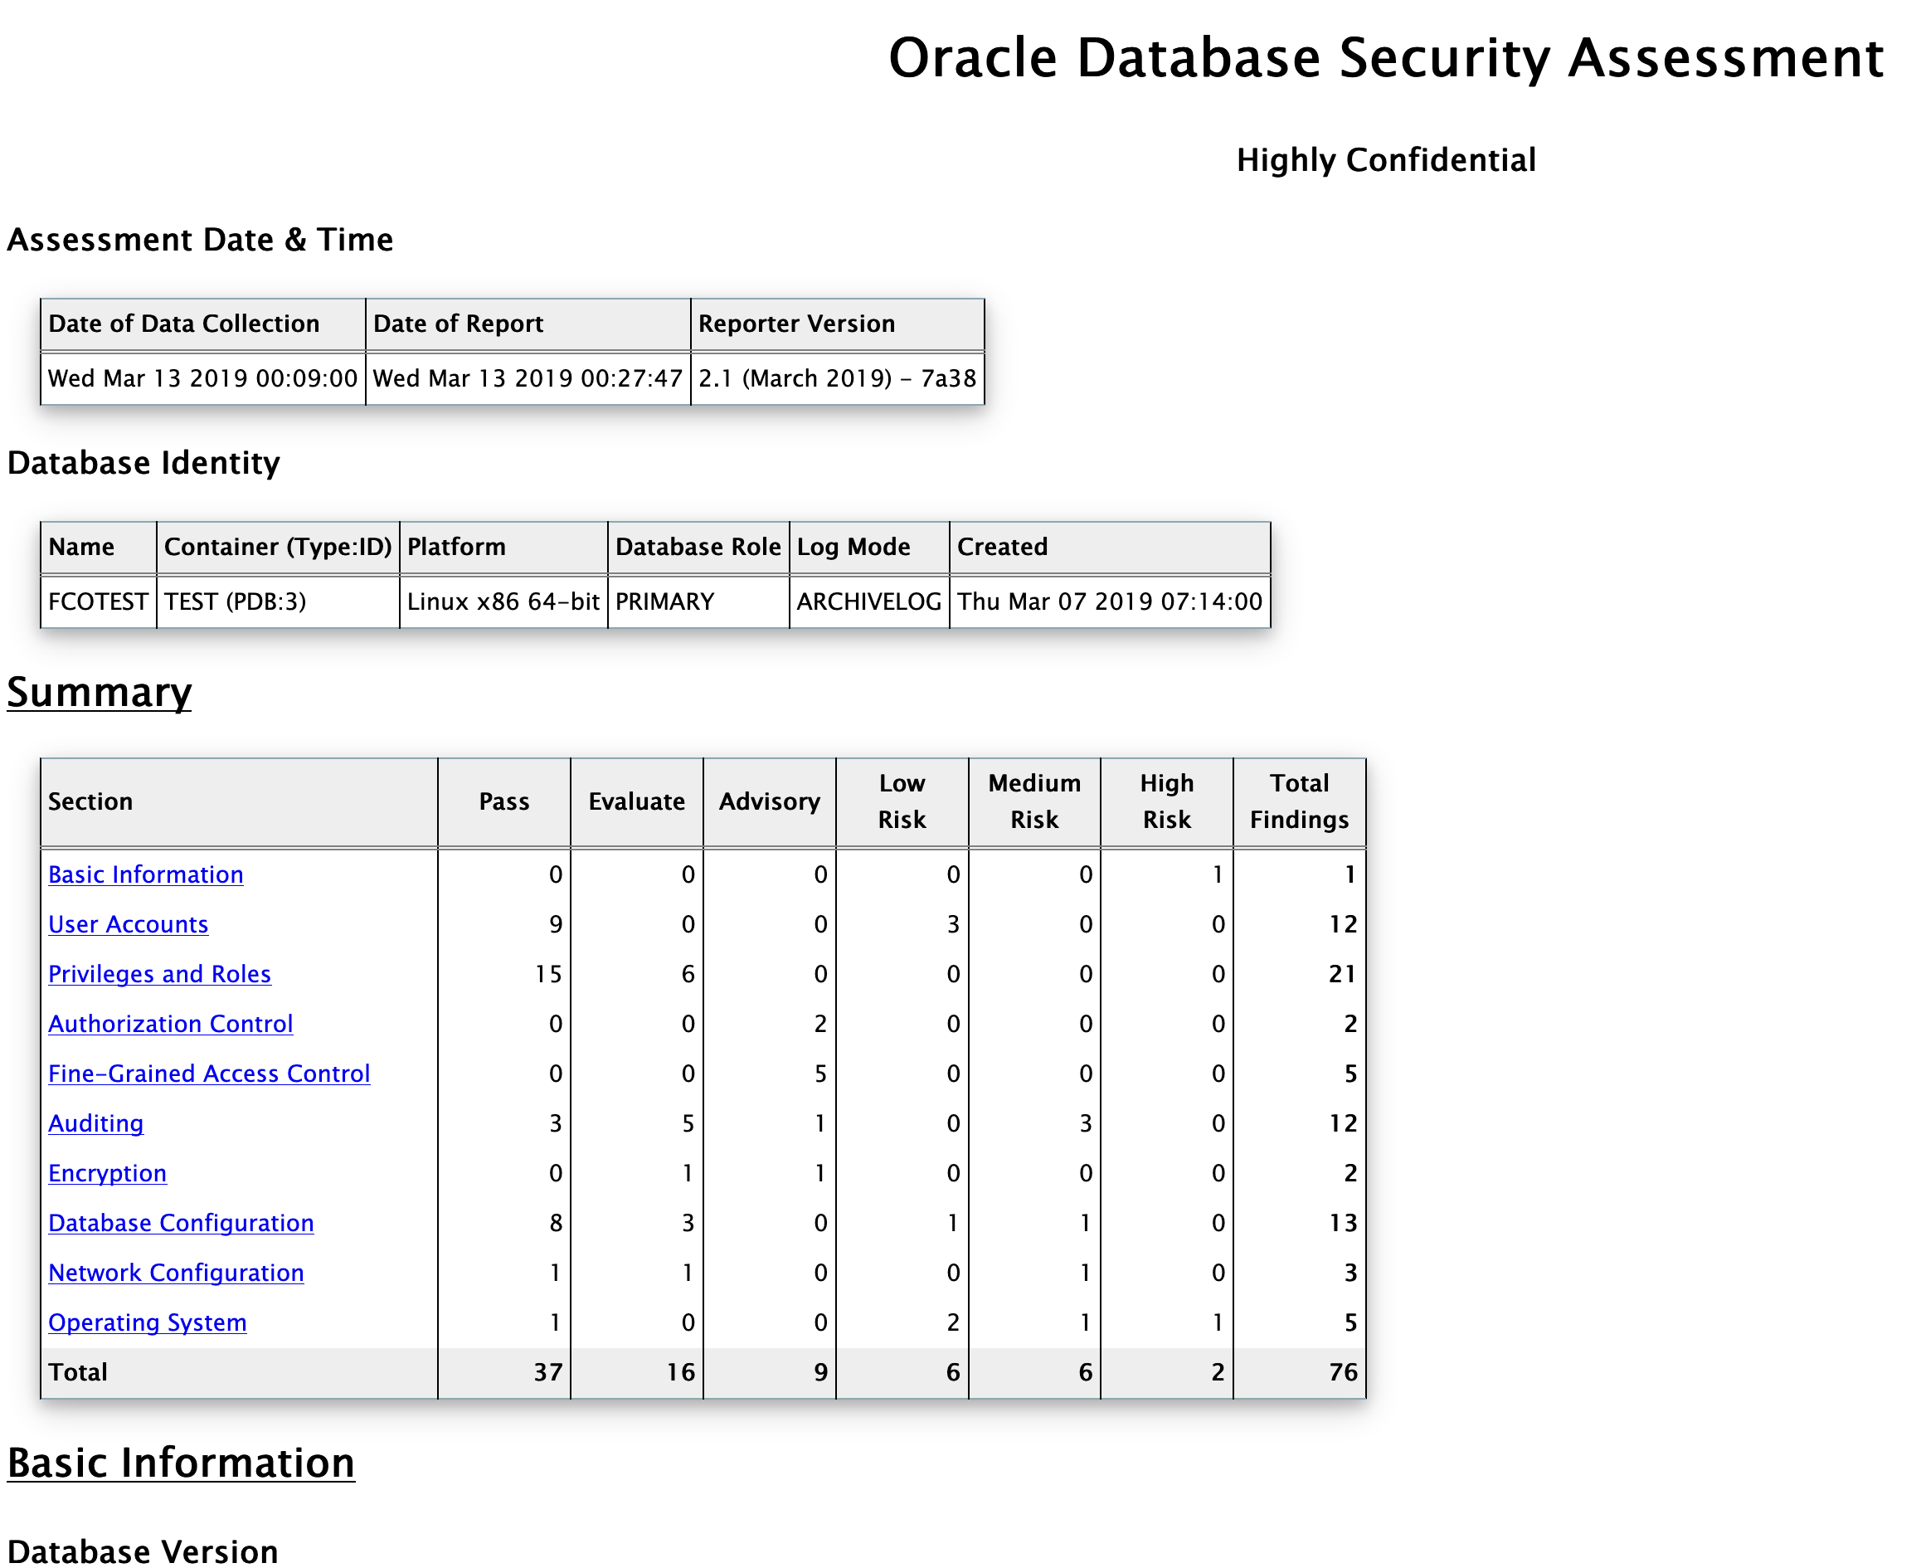Click the High Risk column header
Screen dimensions: 1916x1568
1166,801
